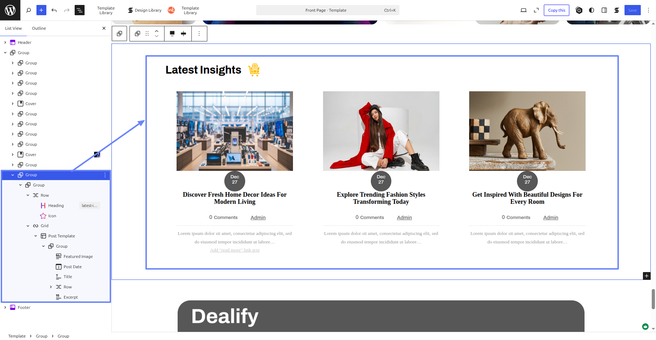The height and width of the screenshot is (340, 656).
Task: Collapse the Grid block in List View
Action: (x=28, y=226)
